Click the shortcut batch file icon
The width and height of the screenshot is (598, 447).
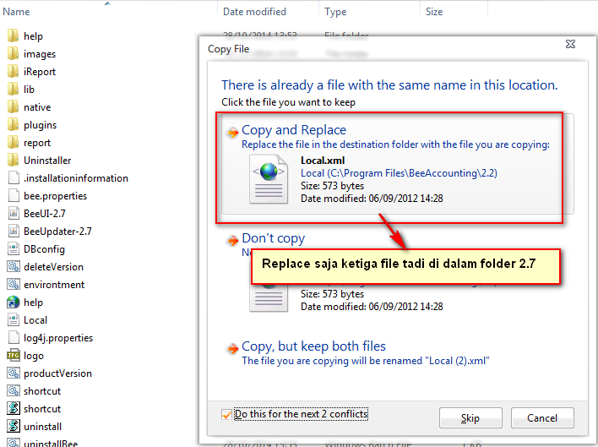14,390
